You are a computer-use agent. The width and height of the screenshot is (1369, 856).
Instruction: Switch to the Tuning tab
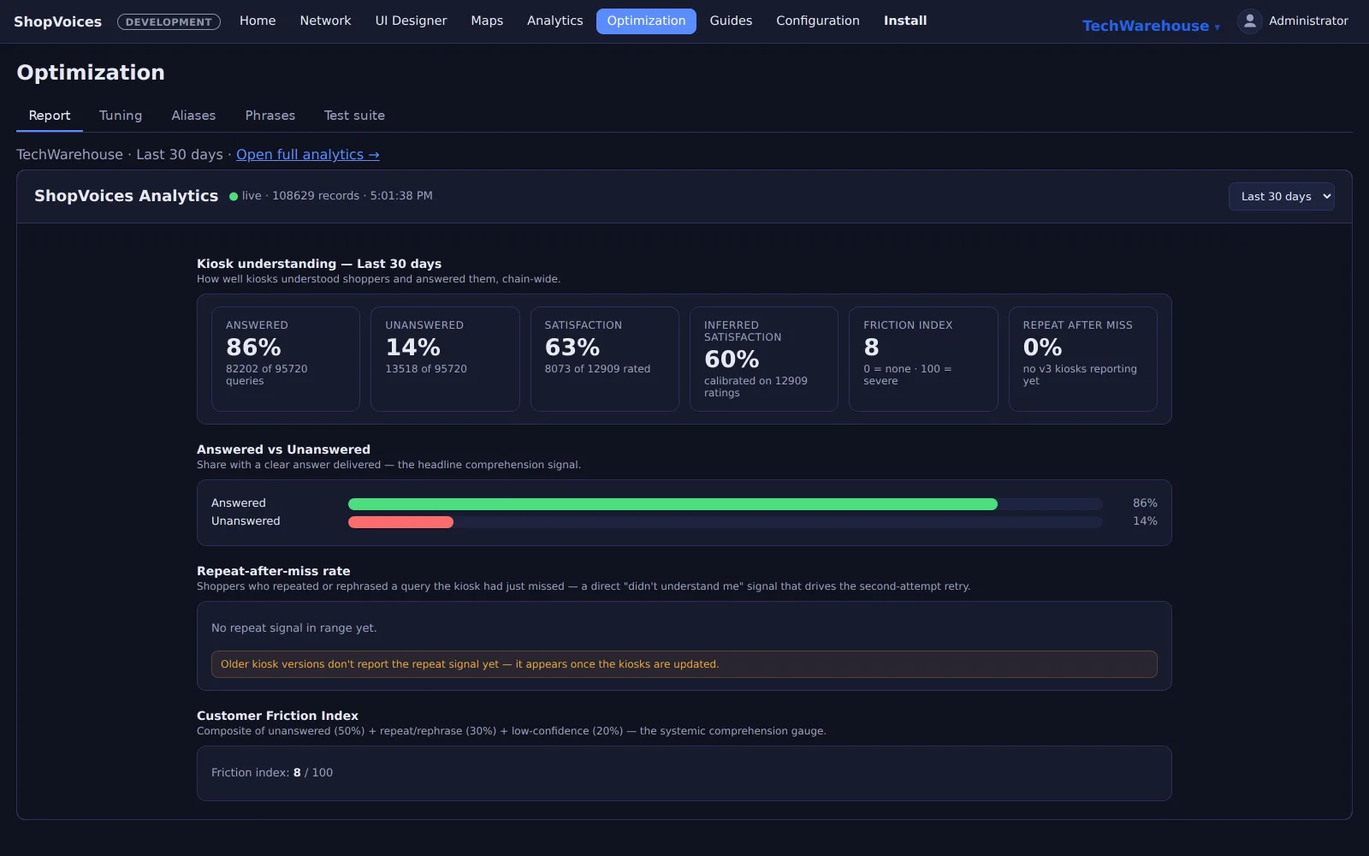coord(121,116)
